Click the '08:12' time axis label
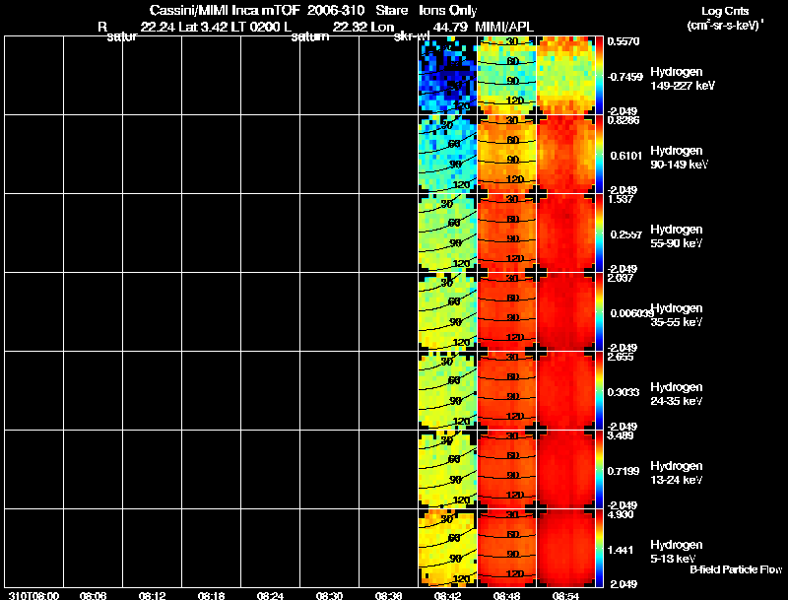 coord(153,595)
